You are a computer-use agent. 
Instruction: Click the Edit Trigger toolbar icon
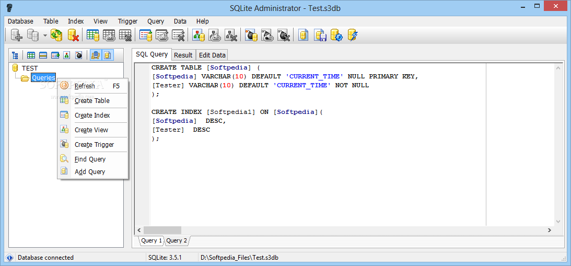(x=267, y=35)
